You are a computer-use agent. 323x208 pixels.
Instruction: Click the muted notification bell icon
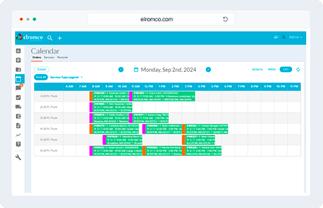[284, 37]
